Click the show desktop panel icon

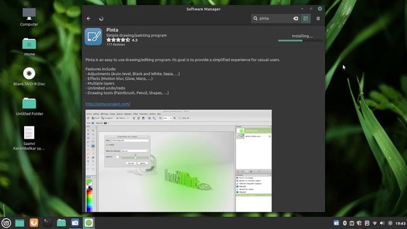click(20, 223)
